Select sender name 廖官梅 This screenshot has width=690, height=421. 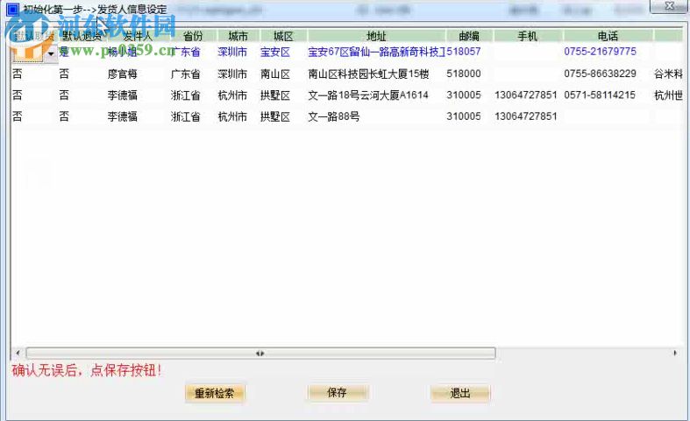[123, 74]
